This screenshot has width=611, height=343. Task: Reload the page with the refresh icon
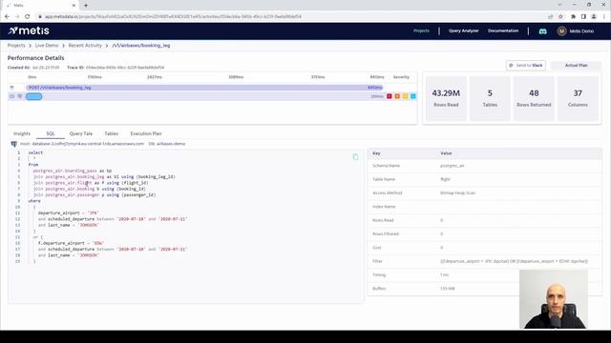coord(28,17)
